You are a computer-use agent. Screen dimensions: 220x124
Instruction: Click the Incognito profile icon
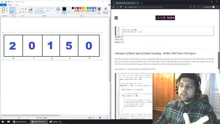coord(213,7)
